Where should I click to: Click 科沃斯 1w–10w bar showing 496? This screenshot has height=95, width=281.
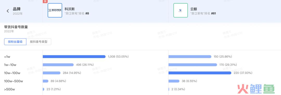tap(58, 65)
